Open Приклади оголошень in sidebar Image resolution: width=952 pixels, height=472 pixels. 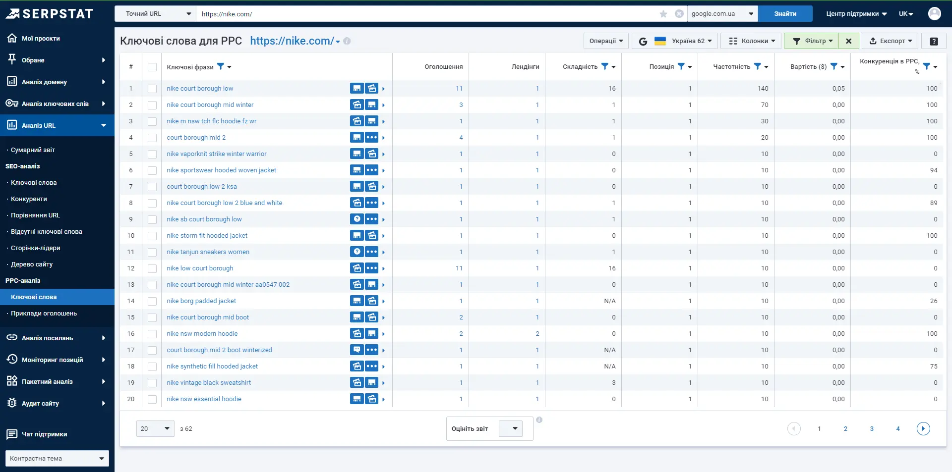point(44,313)
